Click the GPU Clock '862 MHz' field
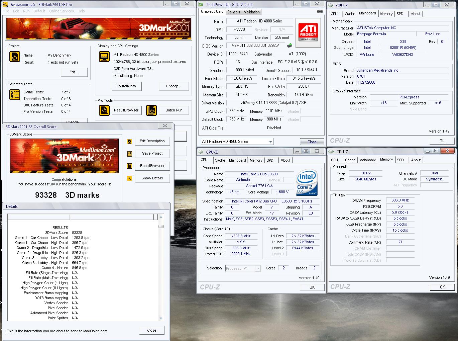Image resolution: width=458 pixels, height=341 pixels. tap(237, 111)
